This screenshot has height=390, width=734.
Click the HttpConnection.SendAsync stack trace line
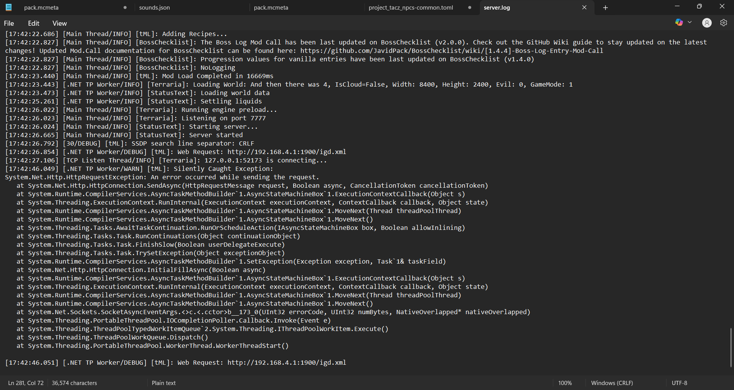(x=252, y=186)
